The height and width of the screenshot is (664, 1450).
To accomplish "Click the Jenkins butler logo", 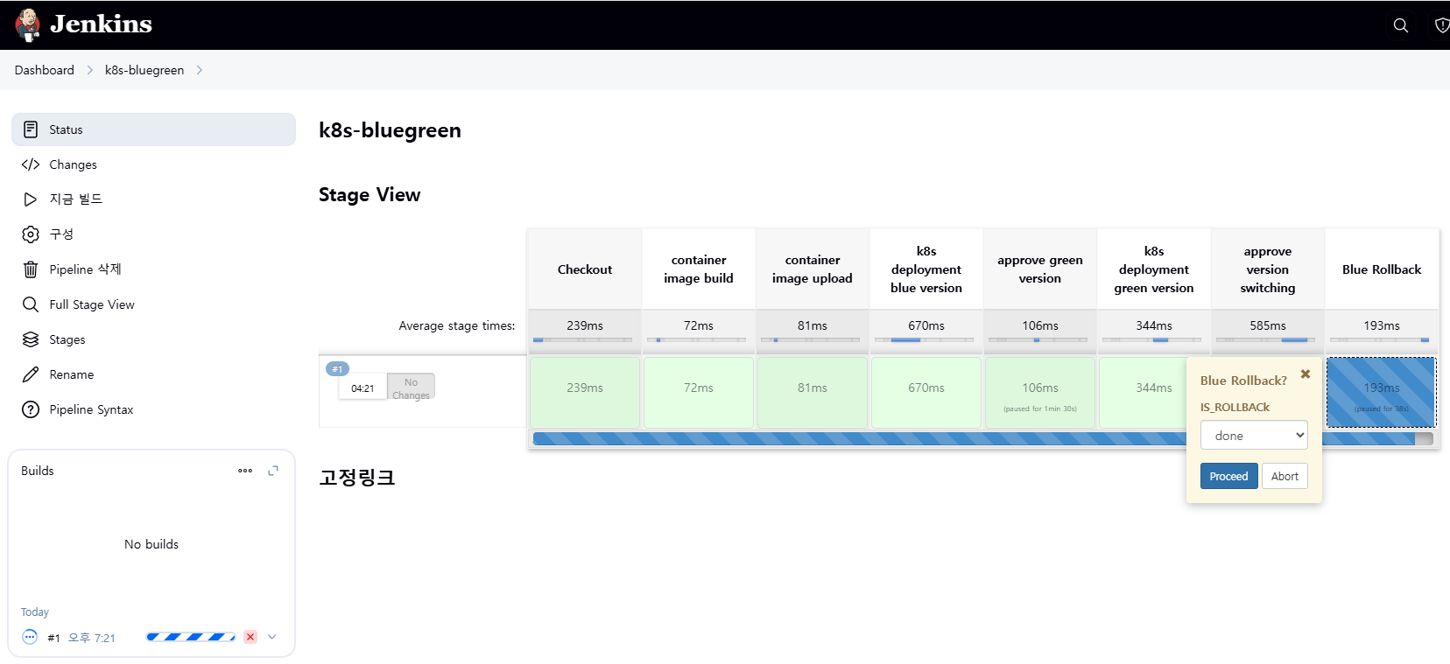I will click(x=28, y=24).
